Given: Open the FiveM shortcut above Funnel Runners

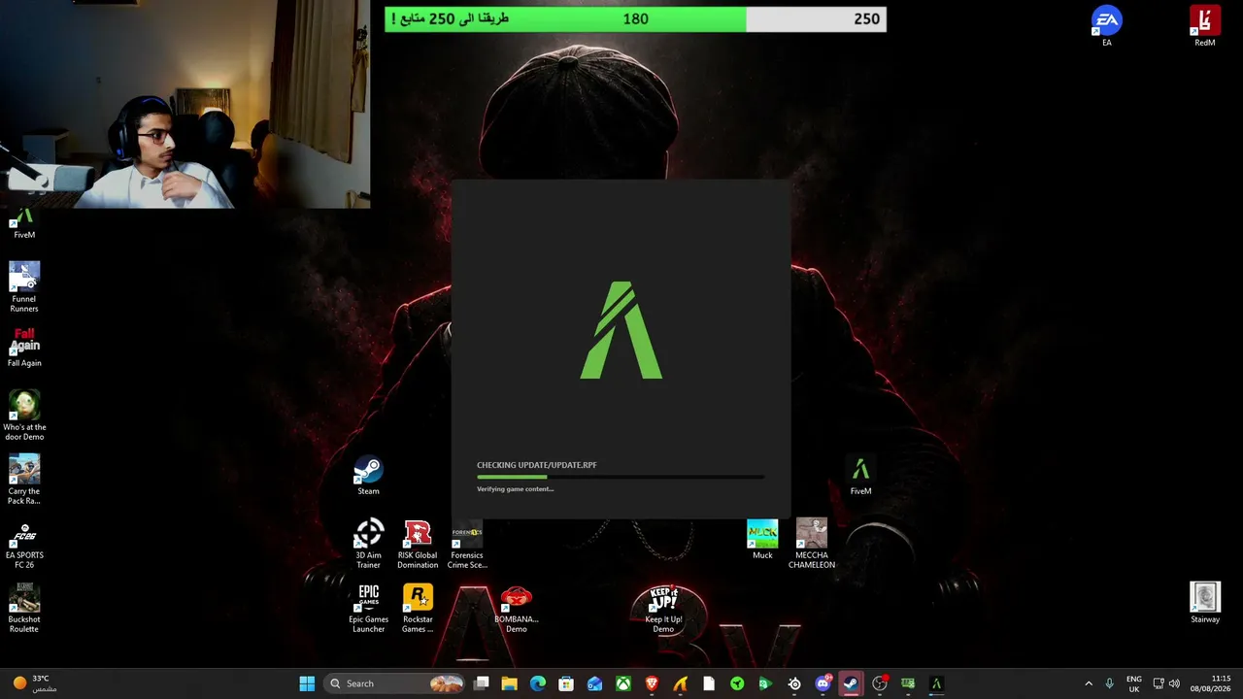Looking at the screenshot, I should coord(24,224).
